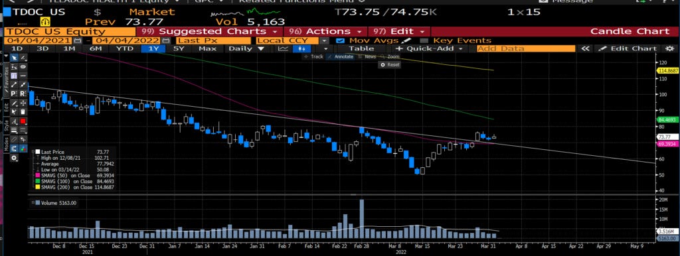This screenshot has width=680, height=256.
Task: Select the 1Y time range tab
Action: tap(153, 48)
